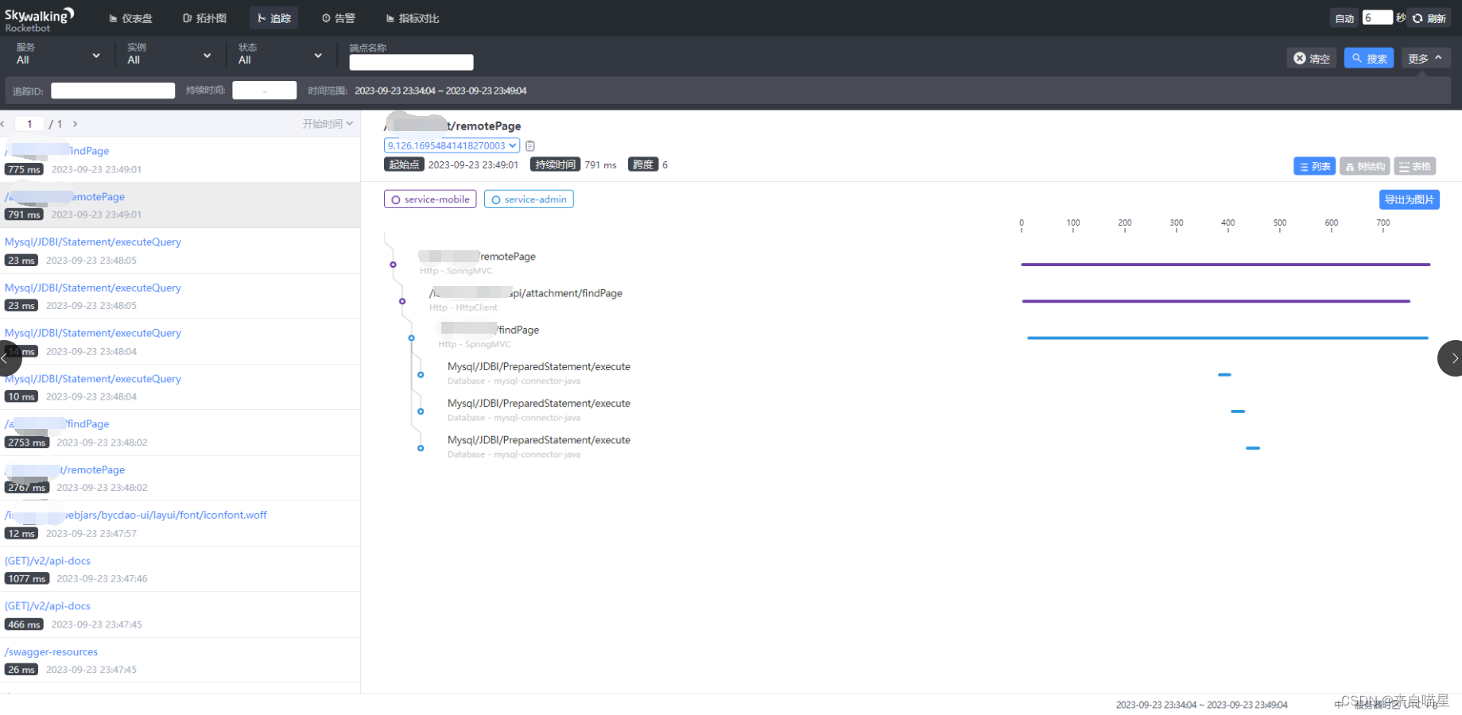Select the 775 ms findPage trace
The image size is (1462, 715).
point(180,160)
